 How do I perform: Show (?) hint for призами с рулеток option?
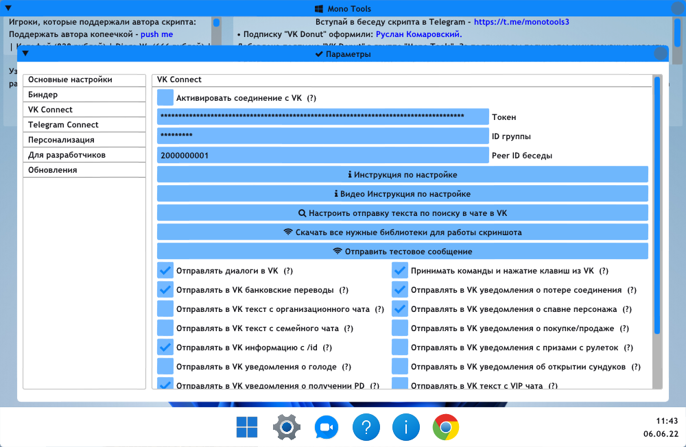point(628,348)
